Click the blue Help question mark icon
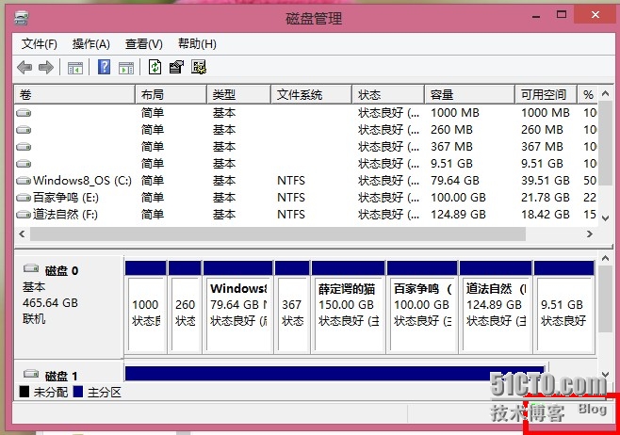This screenshot has height=435, width=620. [105, 67]
